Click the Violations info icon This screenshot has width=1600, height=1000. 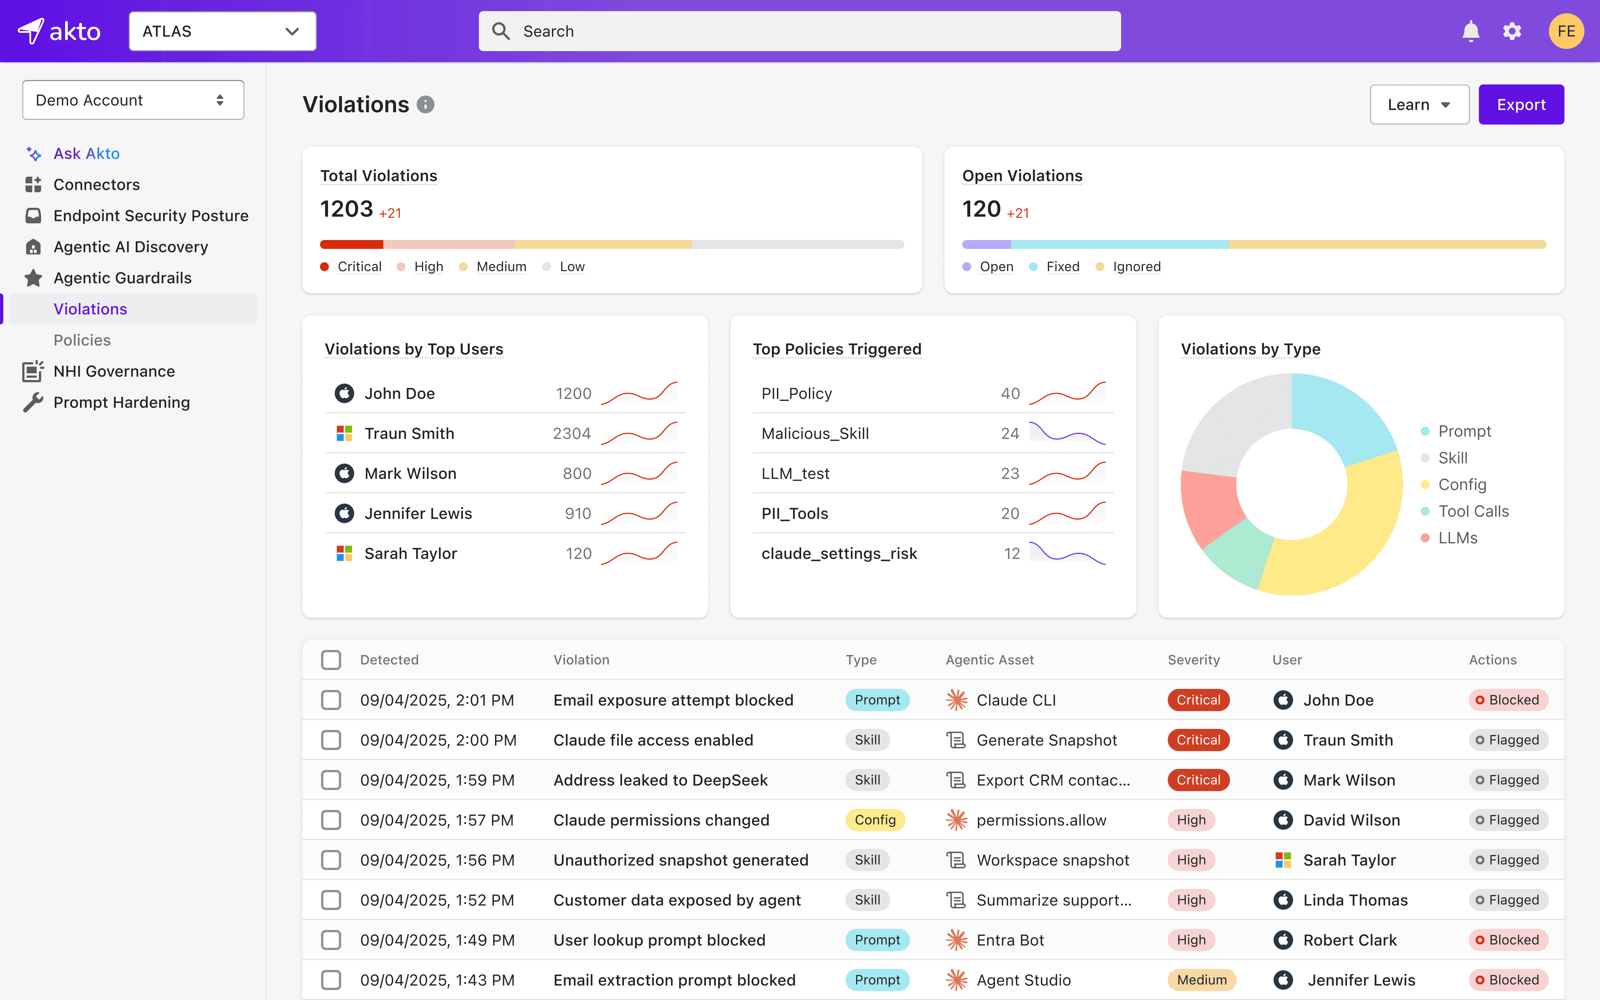426,104
